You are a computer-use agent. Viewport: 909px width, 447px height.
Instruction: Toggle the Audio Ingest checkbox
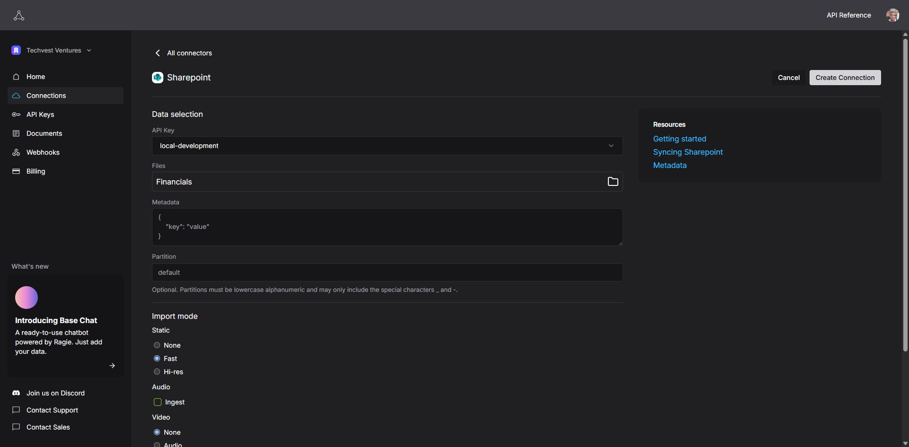[x=158, y=402]
